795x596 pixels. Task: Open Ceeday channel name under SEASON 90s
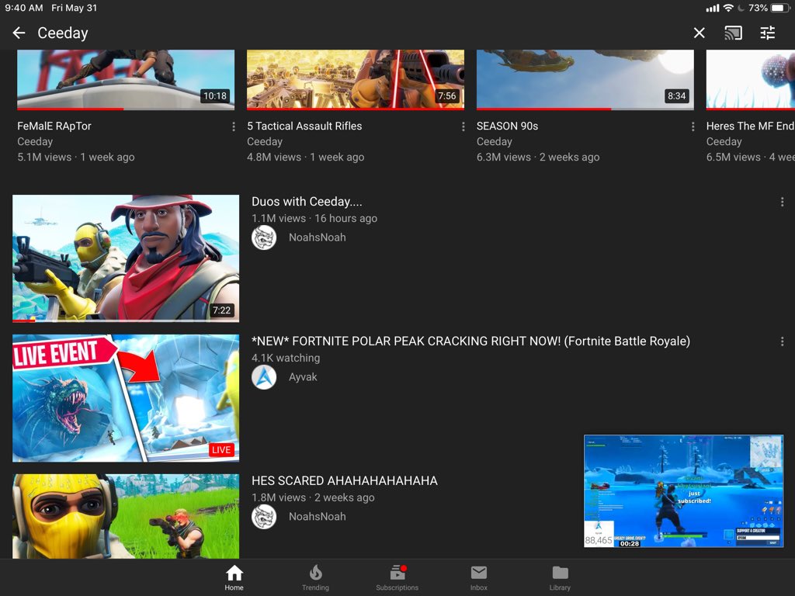click(495, 142)
